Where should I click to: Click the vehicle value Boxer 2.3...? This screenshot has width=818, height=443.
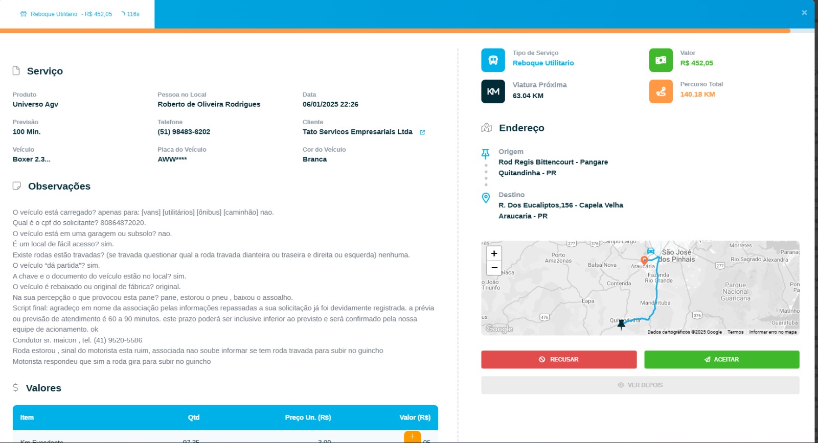(32, 159)
